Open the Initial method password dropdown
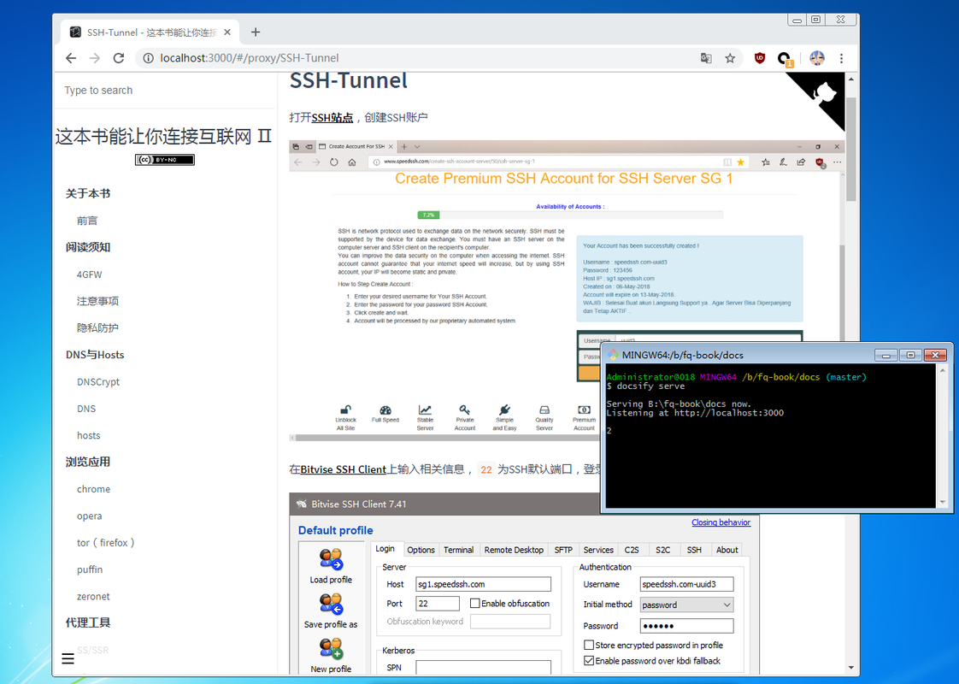The height and width of the screenshot is (684, 959). (x=686, y=605)
